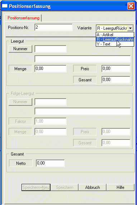Open Hilfe via the bottom button

(x=121, y=187)
